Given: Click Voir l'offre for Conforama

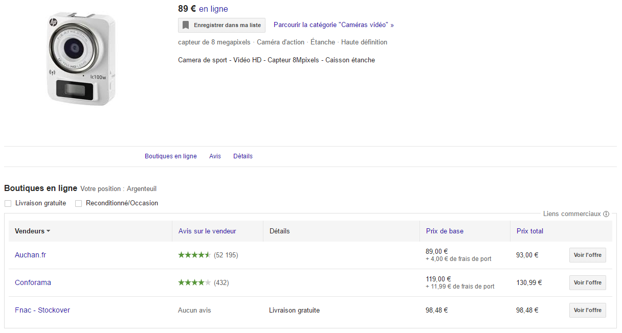Looking at the screenshot, I should (x=588, y=282).
